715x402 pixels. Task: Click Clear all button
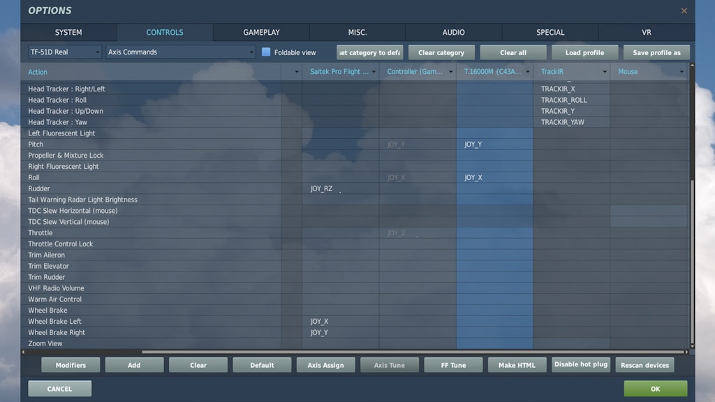[x=513, y=53]
